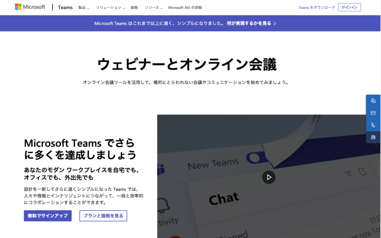Open the Teams home link in header

[65, 7]
